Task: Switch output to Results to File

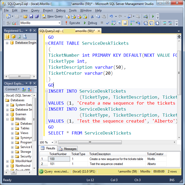Action: pos(157,23)
